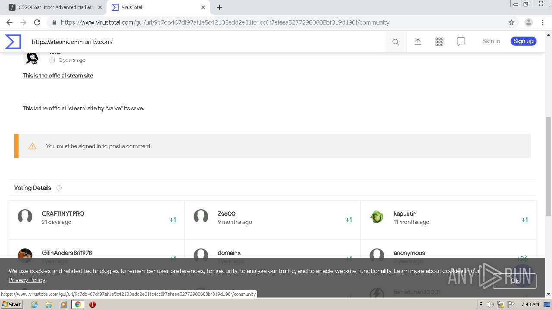The width and height of the screenshot is (552, 310).
Task: Click the Voting Details heading
Action: (32, 188)
